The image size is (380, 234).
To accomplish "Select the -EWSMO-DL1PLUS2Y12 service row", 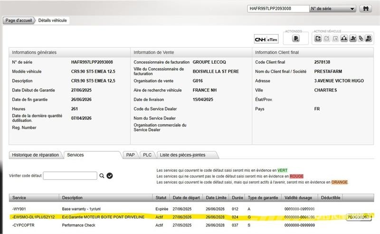I will (x=191, y=217).
